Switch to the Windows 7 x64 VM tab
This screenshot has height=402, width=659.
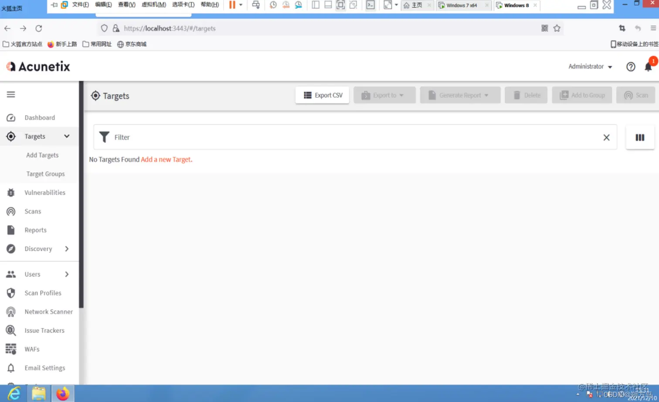pyautogui.click(x=463, y=5)
